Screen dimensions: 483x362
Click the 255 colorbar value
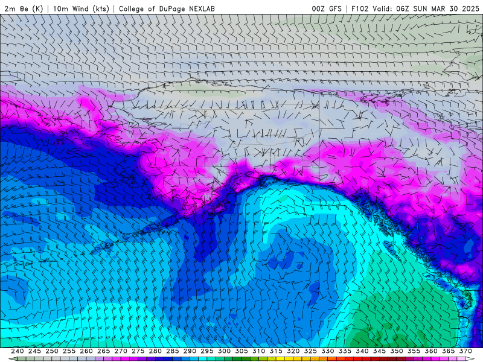(69, 351)
